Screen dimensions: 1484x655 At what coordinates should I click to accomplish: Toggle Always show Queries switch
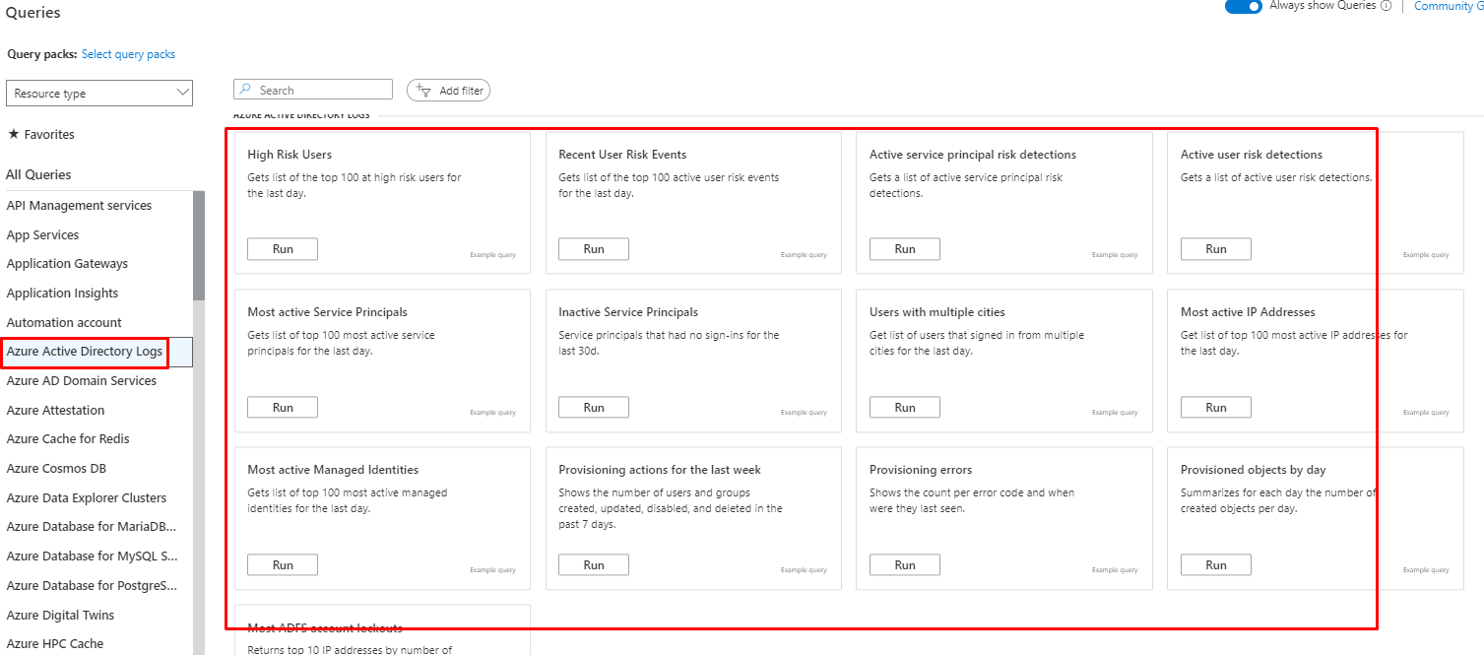point(1243,6)
